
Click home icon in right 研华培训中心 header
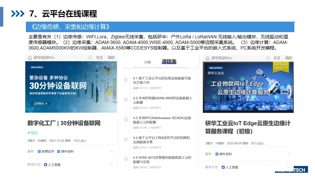pyautogui.click(x=208, y=58)
